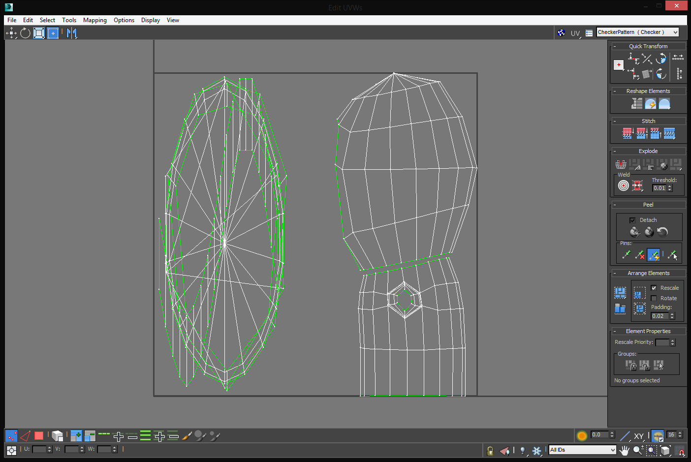Open the File menu
This screenshot has width=691, height=462.
tap(12, 20)
